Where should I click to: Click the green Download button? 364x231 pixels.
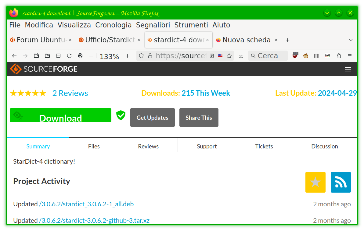coord(61,115)
